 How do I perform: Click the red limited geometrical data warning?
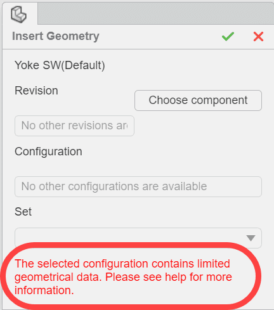coord(123,277)
